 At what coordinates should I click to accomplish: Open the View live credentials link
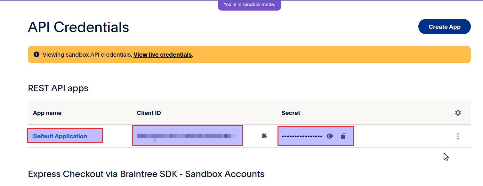[163, 55]
